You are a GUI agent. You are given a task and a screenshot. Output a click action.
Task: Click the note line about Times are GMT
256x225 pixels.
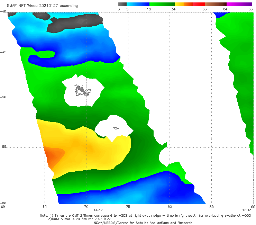(145, 216)
